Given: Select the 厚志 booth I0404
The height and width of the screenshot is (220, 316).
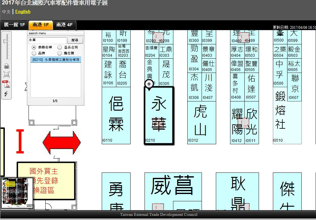Looking at the screenshot, I should tap(237, 51).
